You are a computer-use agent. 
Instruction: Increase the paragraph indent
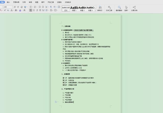[43, 7]
